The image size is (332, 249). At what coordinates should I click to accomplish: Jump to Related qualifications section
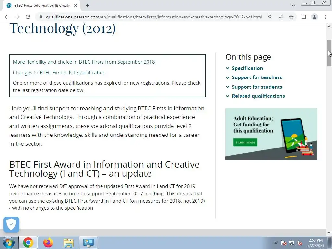pyautogui.click(x=258, y=96)
